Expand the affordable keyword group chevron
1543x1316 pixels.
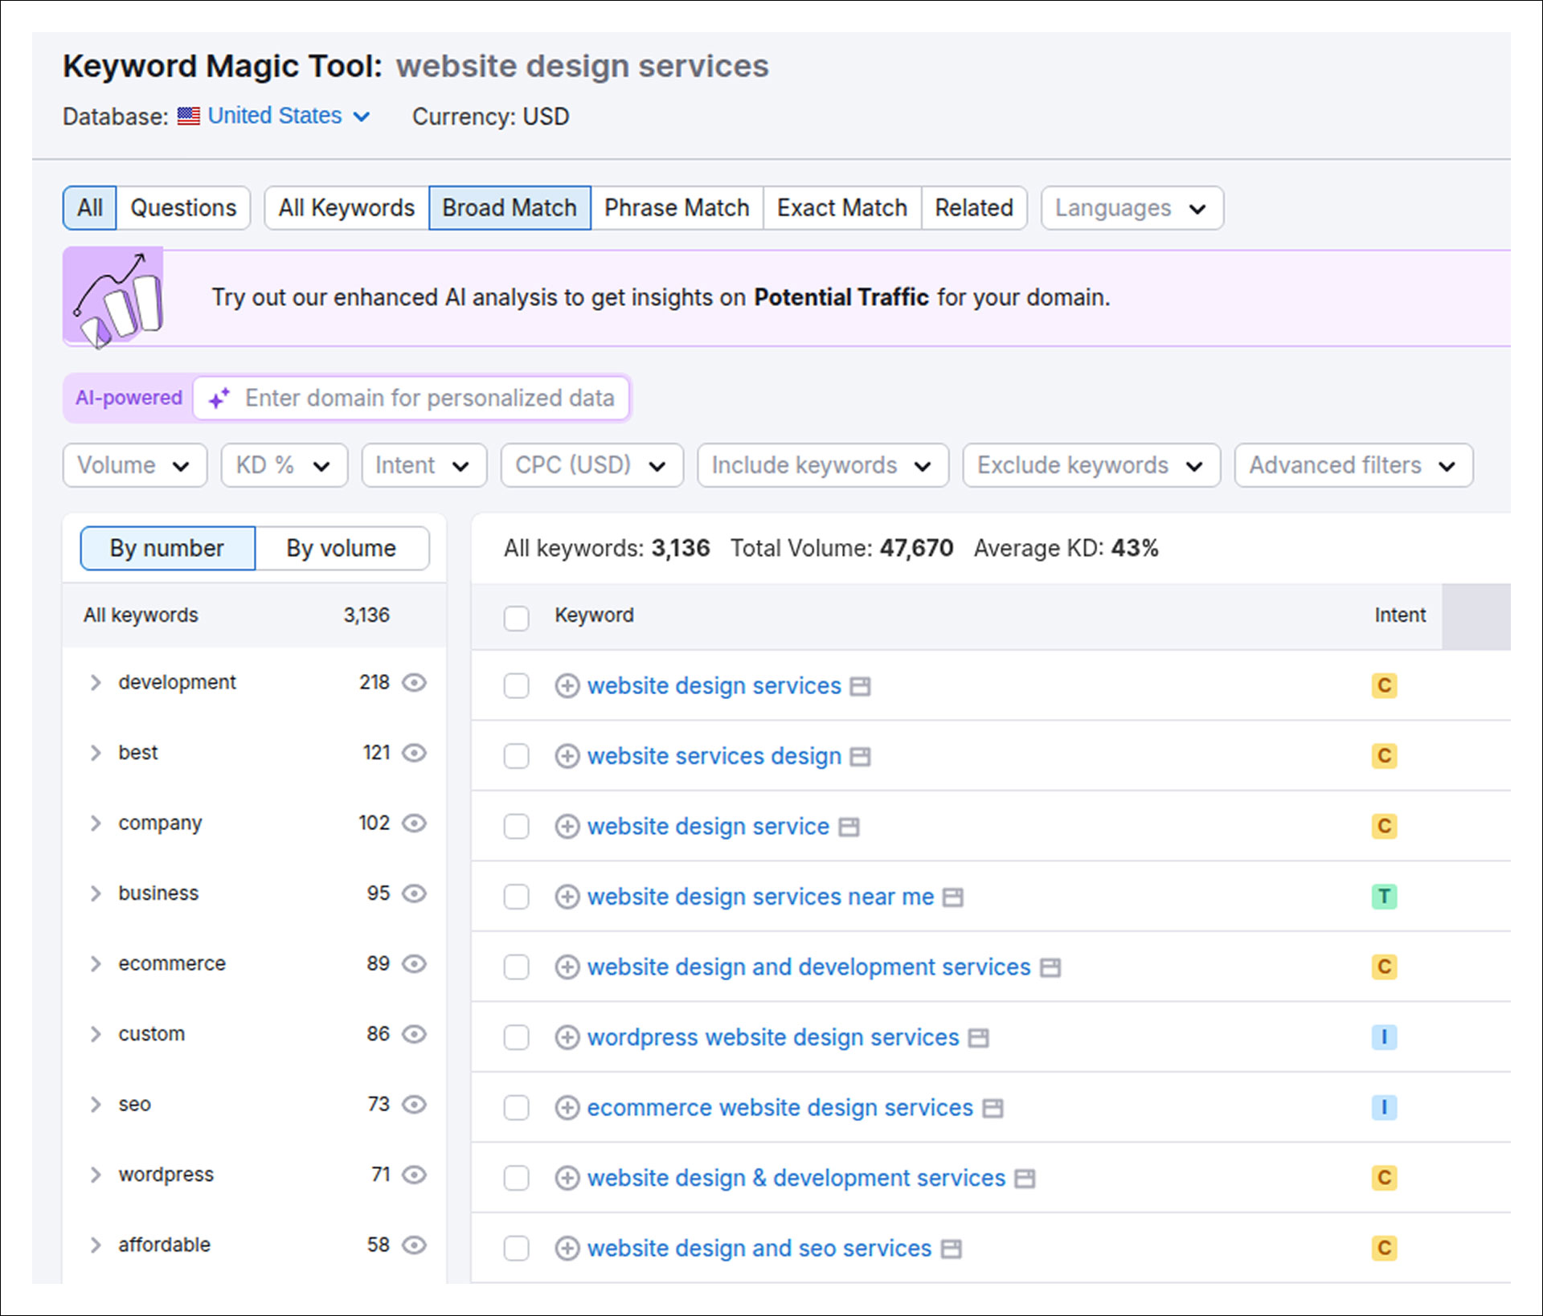coord(96,1245)
